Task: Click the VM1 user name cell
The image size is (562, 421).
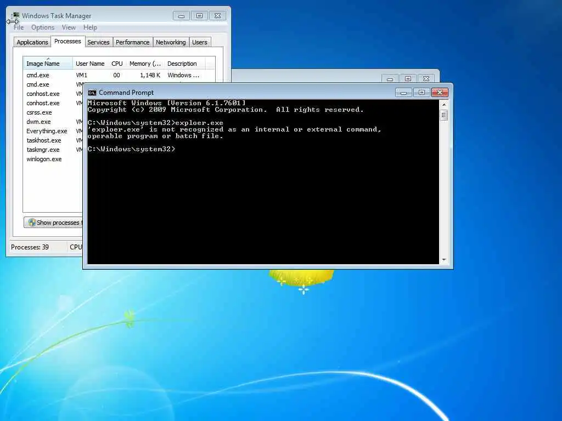Action: click(81, 75)
